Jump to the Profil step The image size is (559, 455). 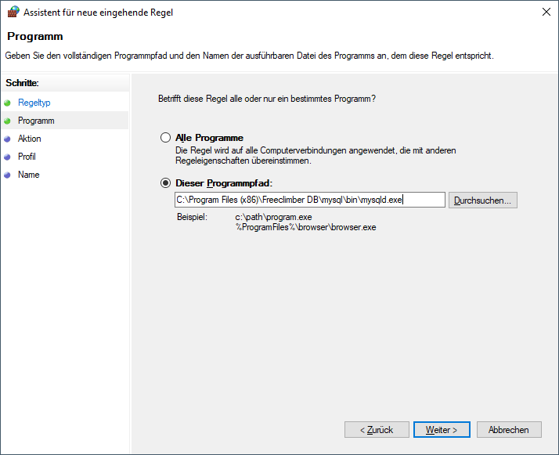click(x=27, y=157)
